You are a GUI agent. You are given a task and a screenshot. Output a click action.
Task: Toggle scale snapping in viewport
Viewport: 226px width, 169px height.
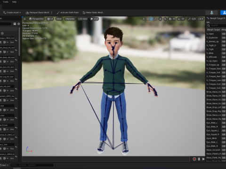189,19
